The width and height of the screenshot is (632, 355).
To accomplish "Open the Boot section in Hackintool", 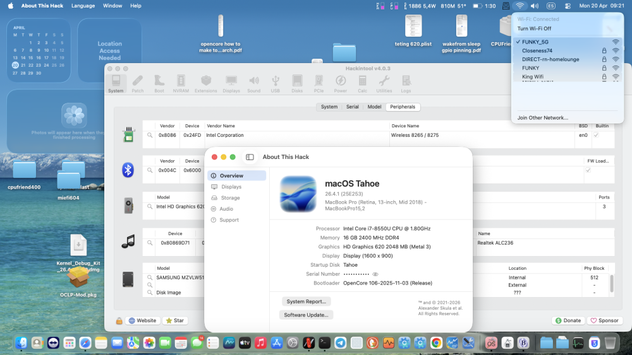I will point(159,84).
